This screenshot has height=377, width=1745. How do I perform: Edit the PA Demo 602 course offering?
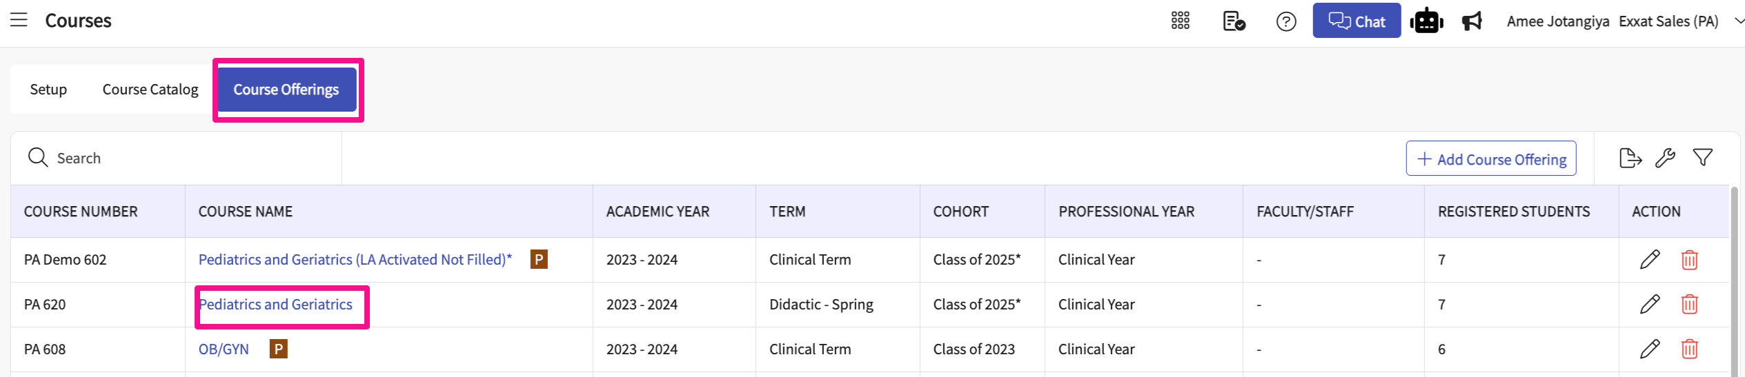click(x=1650, y=260)
